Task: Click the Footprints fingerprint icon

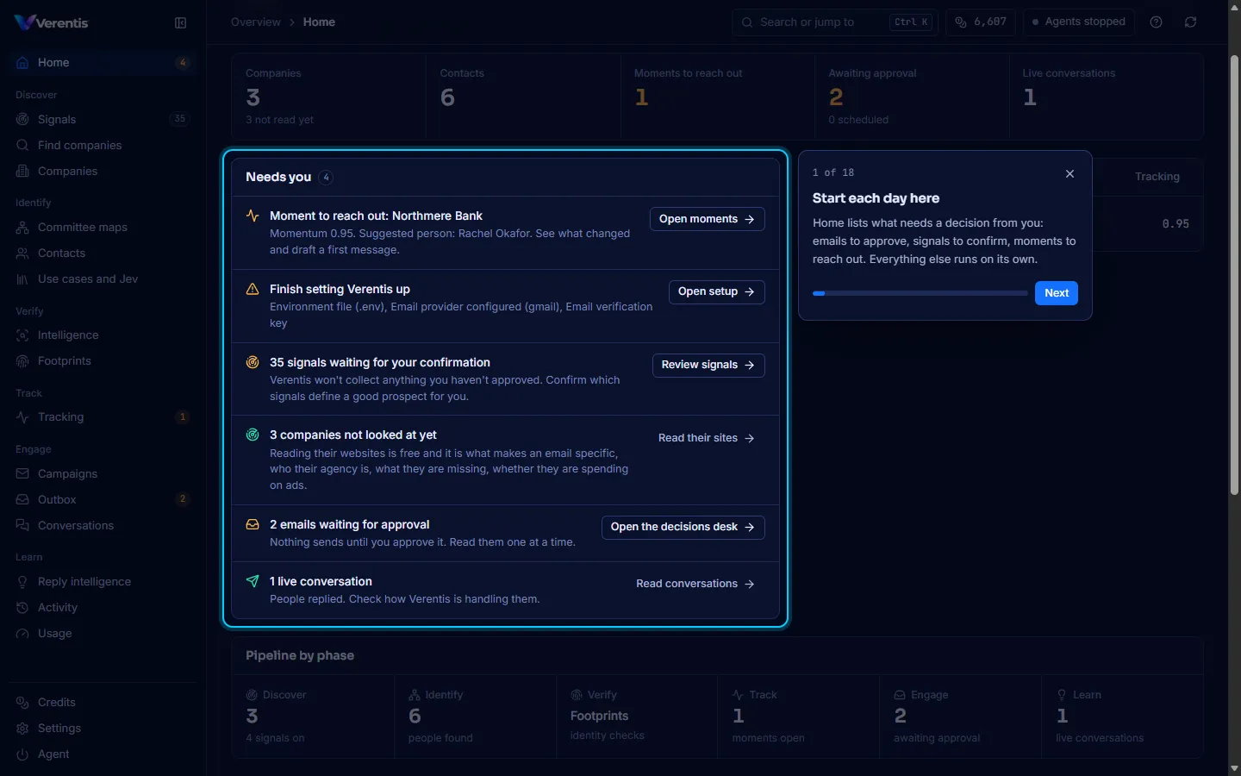Action: click(x=22, y=361)
